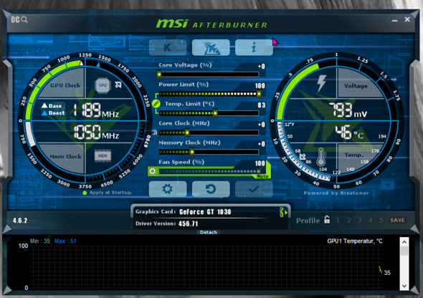
Task: Minimize the Afterburner window
Action: point(394,21)
